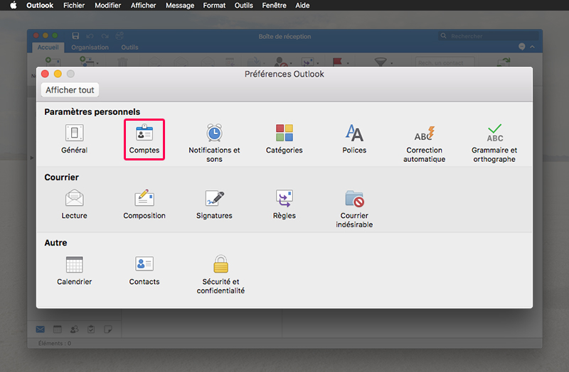Open the Comptes preferences
This screenshot has width=569, height=372.
click(x=144, y=139)
